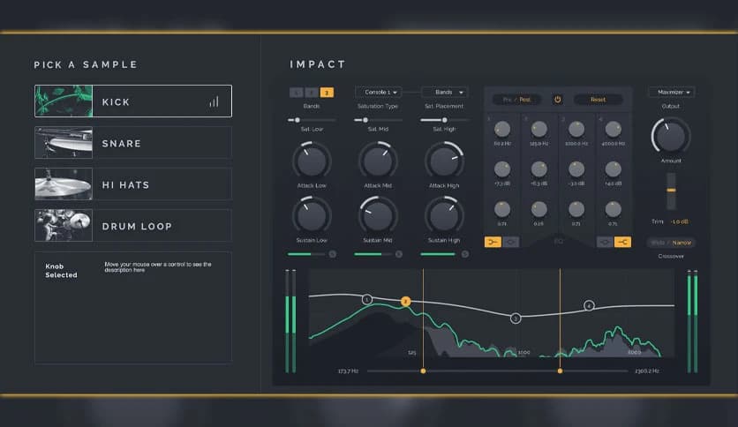Click the 4000.0 Hz frequency knob
This screenshot has height=427, width=738.
click(614, 129)
